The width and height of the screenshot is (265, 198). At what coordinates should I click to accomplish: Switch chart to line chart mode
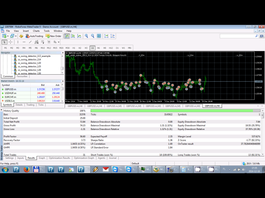click(x=79, y=36)
